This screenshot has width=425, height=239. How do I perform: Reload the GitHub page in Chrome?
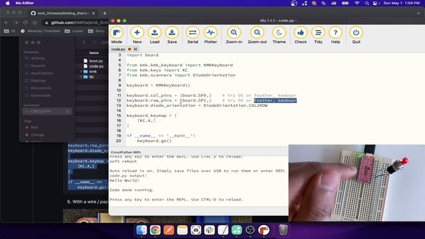(25, 23)
